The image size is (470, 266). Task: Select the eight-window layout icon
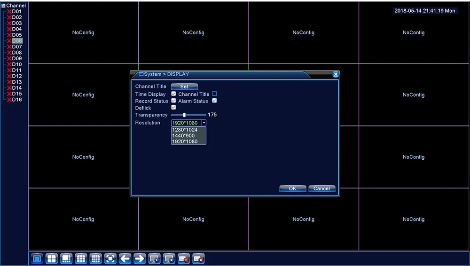[66, 258]
